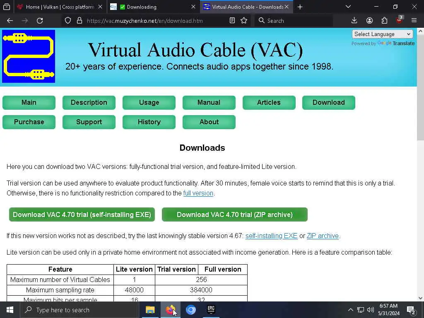Viewport: 424px width, 318px height.
Task: Click the page reload icon
Action: (x=40, y=21)
